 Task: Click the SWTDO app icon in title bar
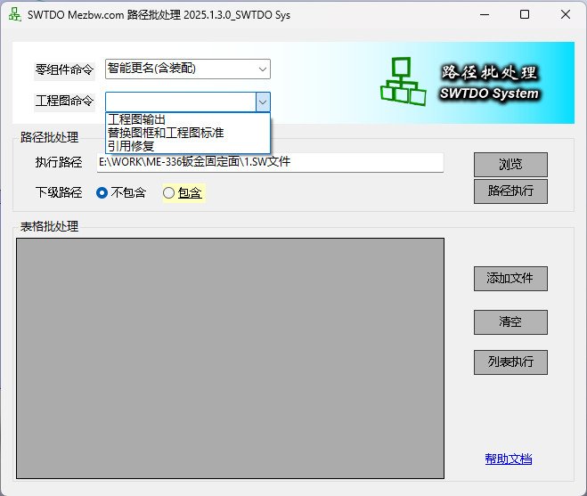point(15,15)
